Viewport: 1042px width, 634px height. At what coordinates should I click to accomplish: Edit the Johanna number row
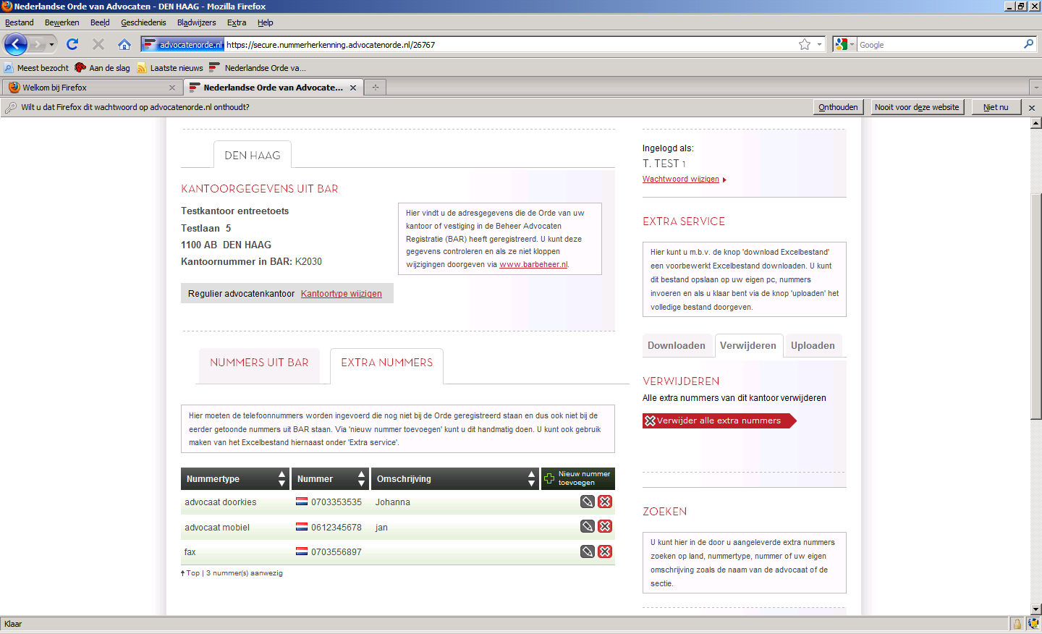point(588,502)
